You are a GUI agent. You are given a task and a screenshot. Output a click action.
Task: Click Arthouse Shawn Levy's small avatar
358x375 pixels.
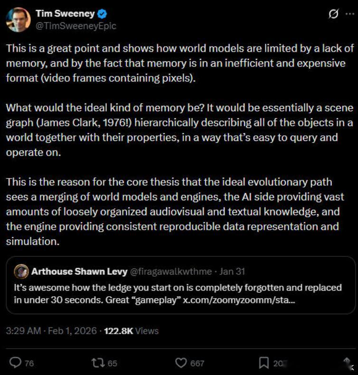pyautogui.click(x=21, y=272)
